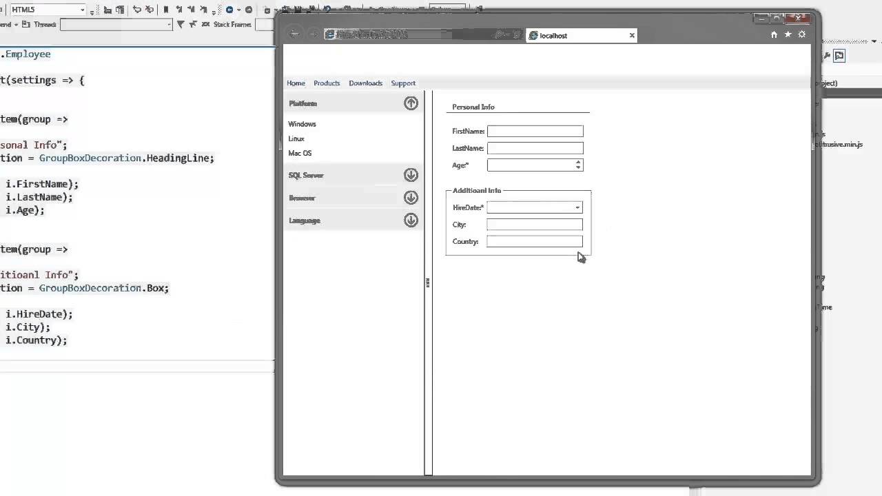The image size is (882, 496).
Task: Click the "Personal Info" group heading
Action: 473,107
